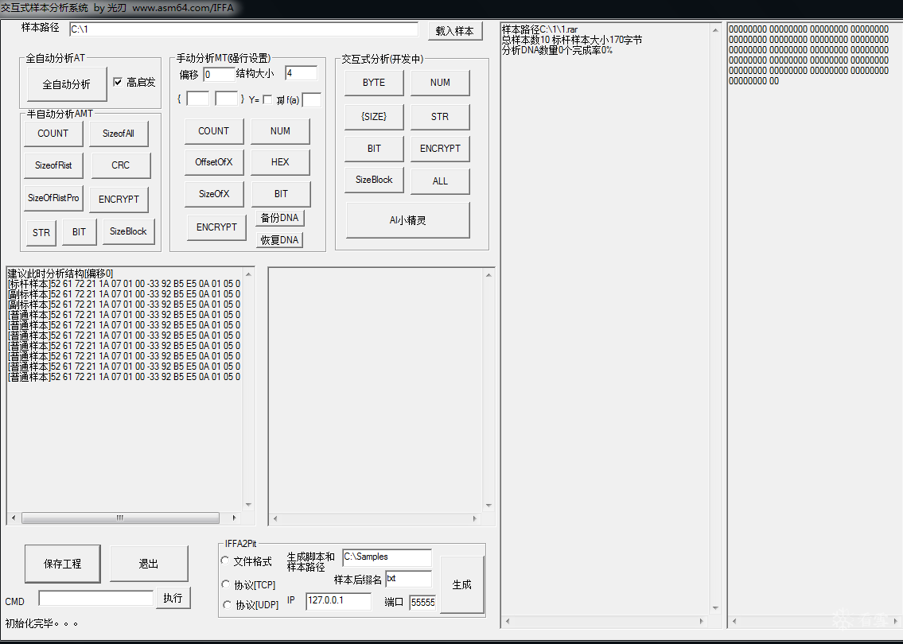Click the 载入样本 load sample button
The height and width of the screenshot is (644, 903).
[455, 31]
